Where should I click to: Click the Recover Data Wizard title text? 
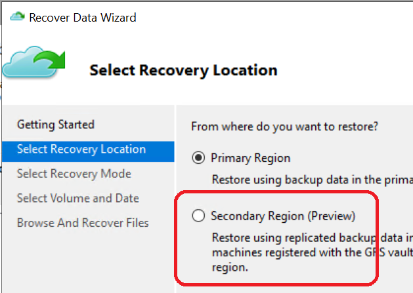coord(83,18)
